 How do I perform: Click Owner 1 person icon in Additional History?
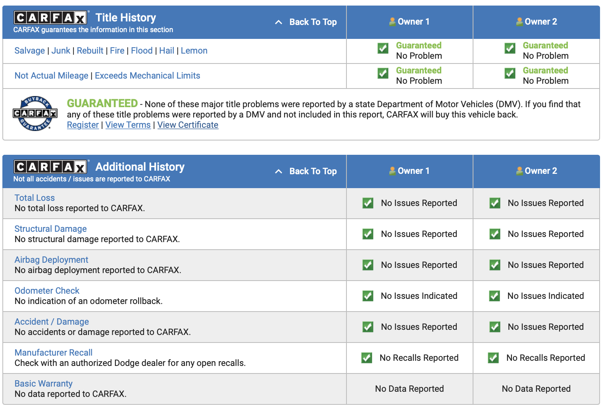392,171
